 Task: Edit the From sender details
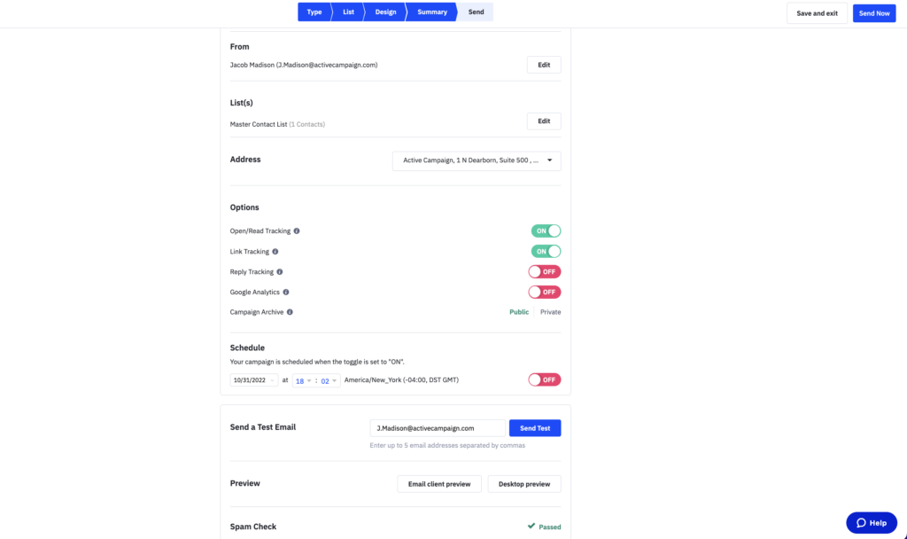(544, 65)
